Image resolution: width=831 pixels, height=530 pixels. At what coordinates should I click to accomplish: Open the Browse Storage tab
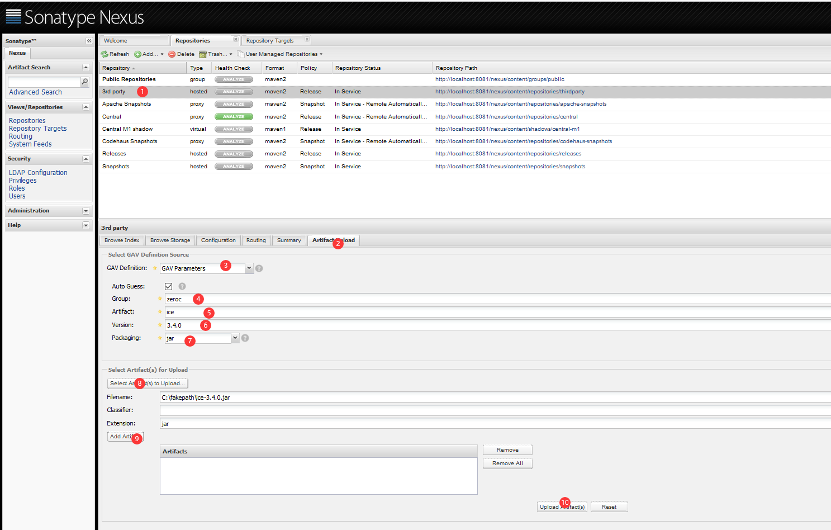coord(170,240)
